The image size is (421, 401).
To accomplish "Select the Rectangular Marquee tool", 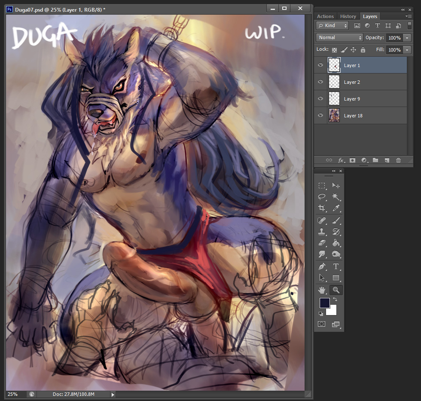I will click(322, 186).
